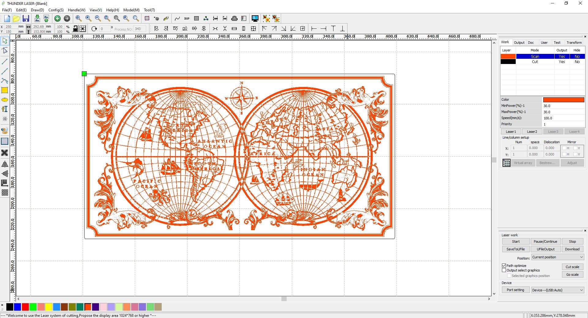This screenshot has height=318, width=588.
Task: Save the project with the floppy icon
Action: pos(26,18)
